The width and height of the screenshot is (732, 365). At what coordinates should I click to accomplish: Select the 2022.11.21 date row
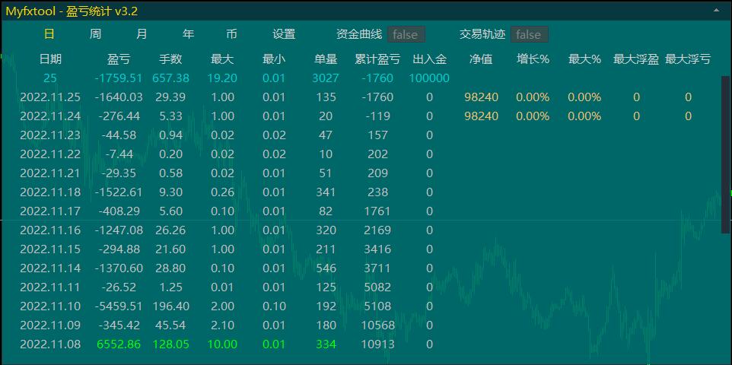click(50, 173)
